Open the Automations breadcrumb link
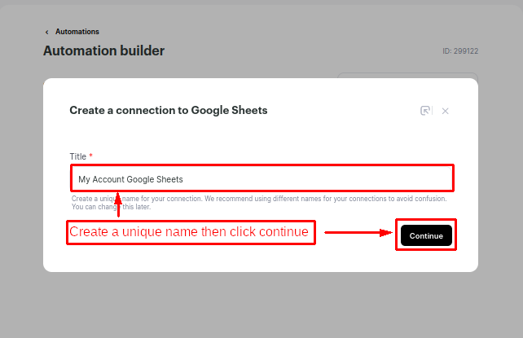 [77, 32]
